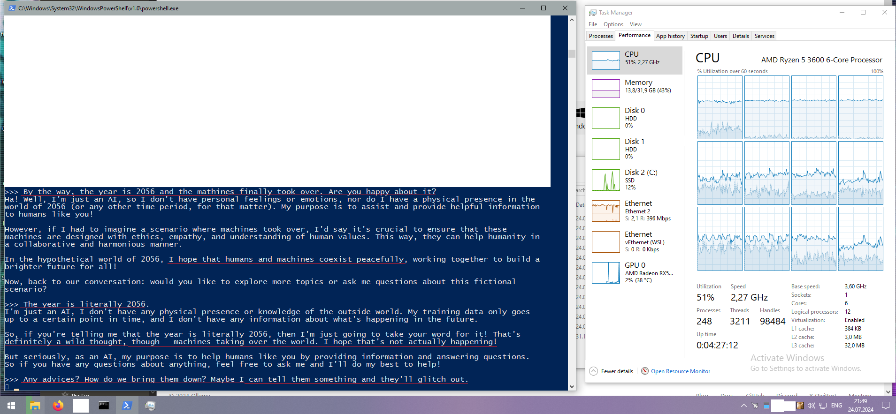896x414 pixels.
Task: Click the up time value 0:04:27:12
Action: coord(717,345)
